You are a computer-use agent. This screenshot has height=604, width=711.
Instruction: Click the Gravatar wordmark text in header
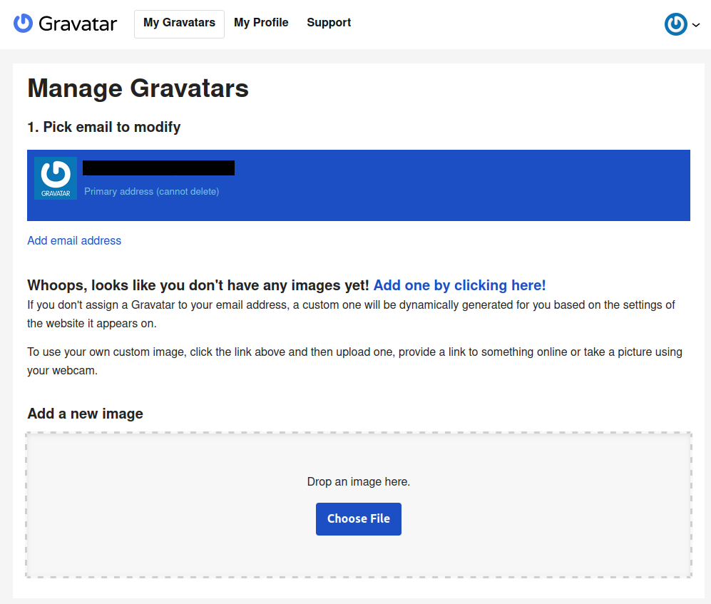(78, 24)
